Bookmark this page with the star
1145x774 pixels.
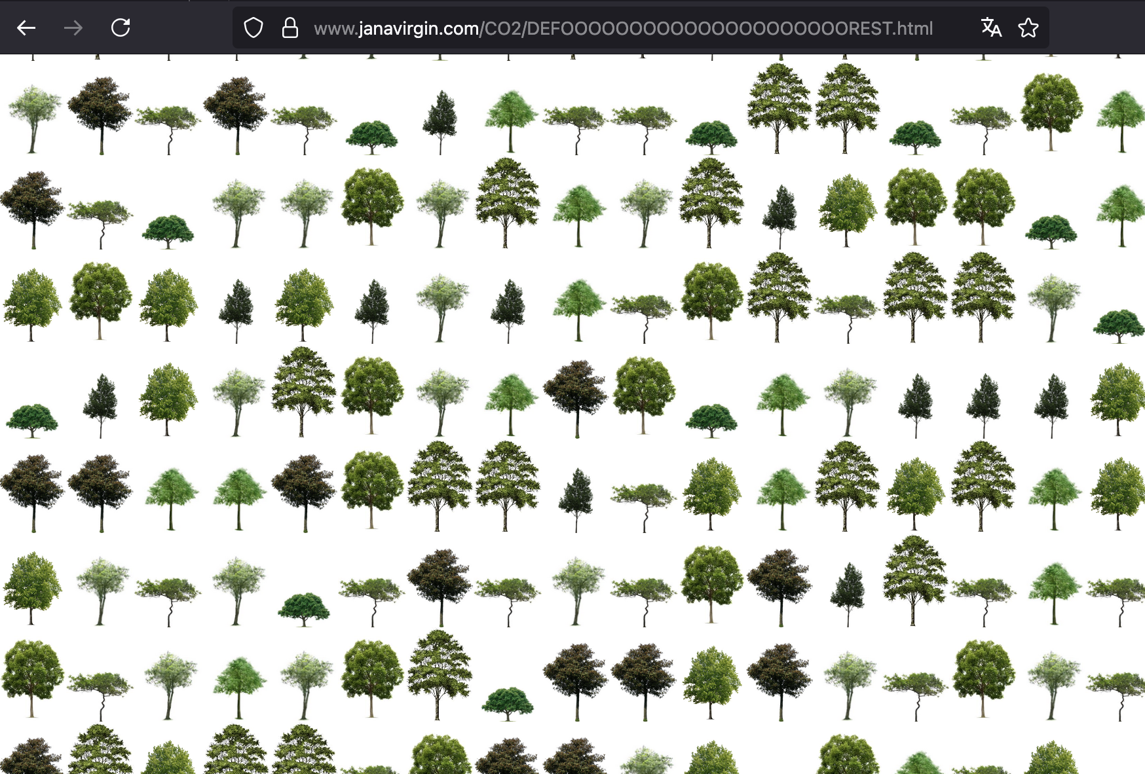1028,28
